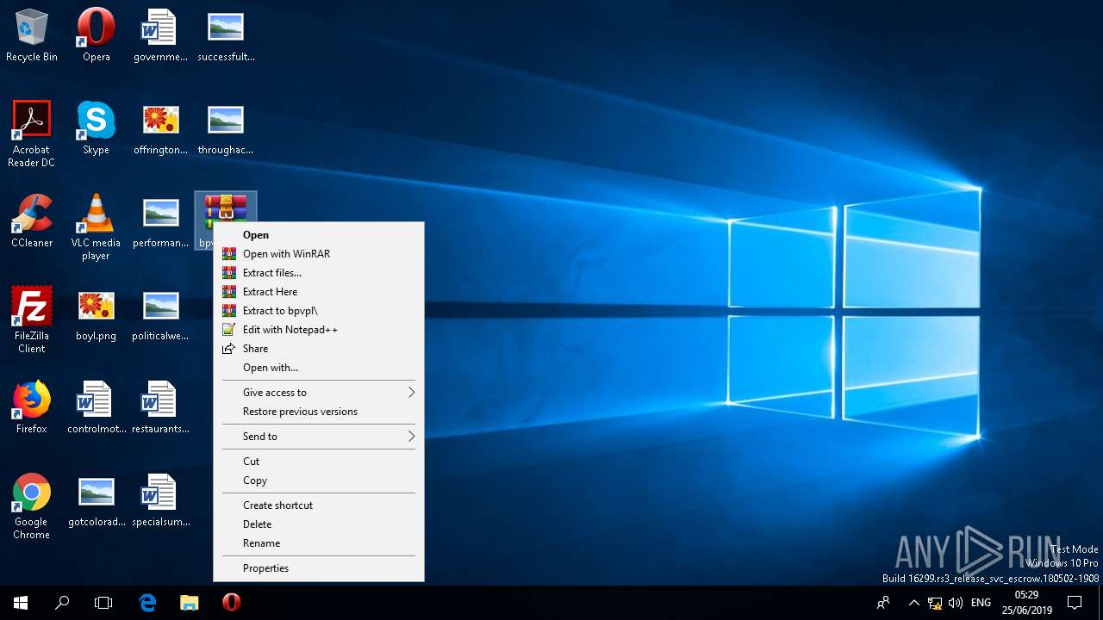Choose Edit with Notepad++

coord(319,330)
